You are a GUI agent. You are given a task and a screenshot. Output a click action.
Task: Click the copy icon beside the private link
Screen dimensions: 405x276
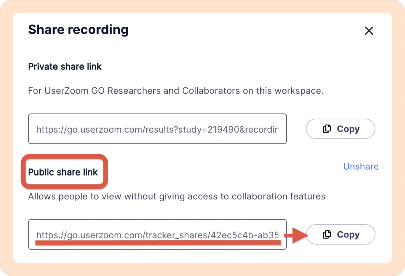[327, 129]
